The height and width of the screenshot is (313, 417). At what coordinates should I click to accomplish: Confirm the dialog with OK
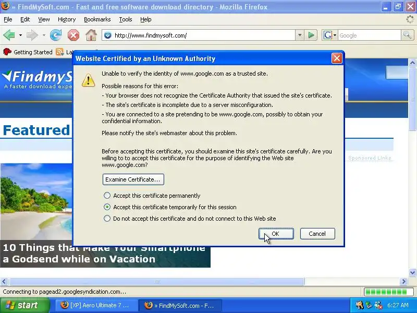click(x=276, y=234)
